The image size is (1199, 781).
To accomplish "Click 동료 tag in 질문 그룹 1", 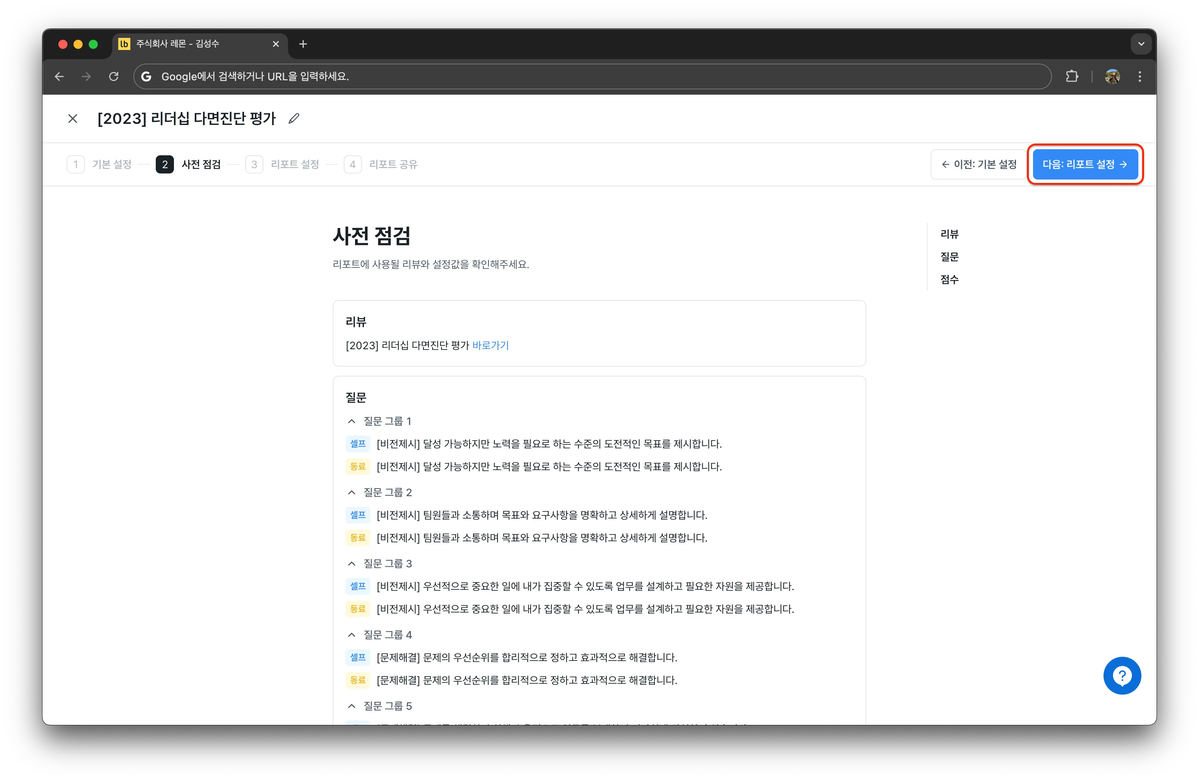I will [358, 466].
